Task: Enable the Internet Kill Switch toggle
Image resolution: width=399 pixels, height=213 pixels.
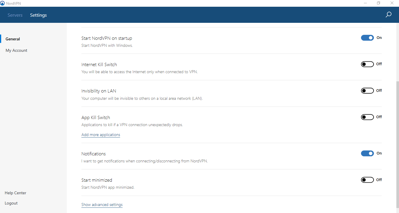Action: (x=367, y=64)
